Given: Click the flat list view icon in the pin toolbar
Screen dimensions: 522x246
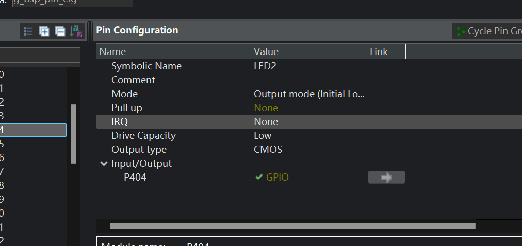Looking at the screenshot, I should (x=28, y=31).
